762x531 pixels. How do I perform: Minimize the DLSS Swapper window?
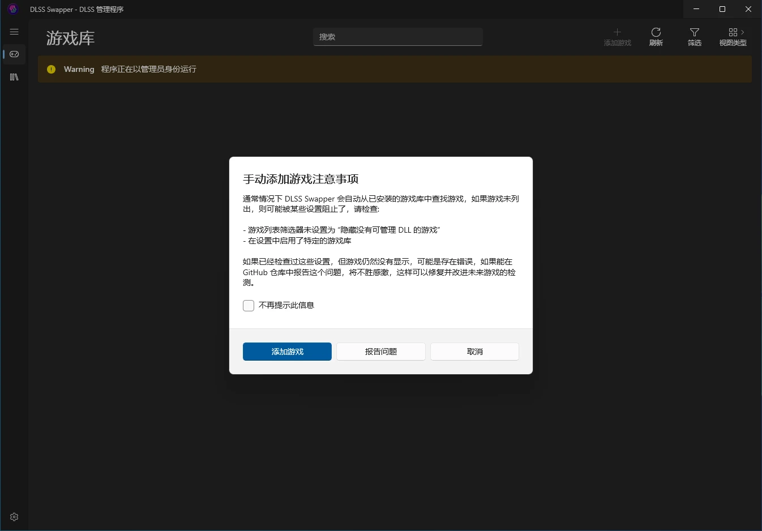tap(696, 9)
